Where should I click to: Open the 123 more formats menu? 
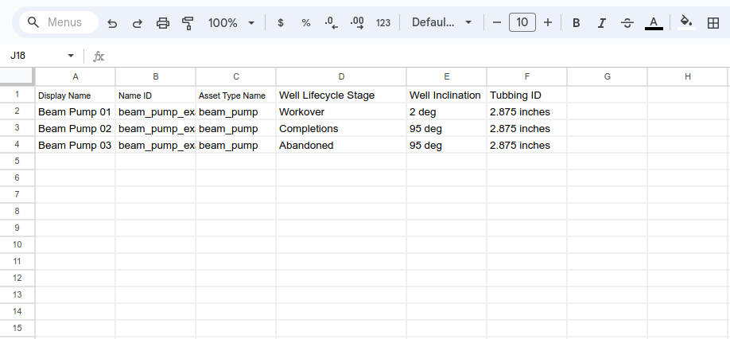pyautogui.click(x=383, y=23)
